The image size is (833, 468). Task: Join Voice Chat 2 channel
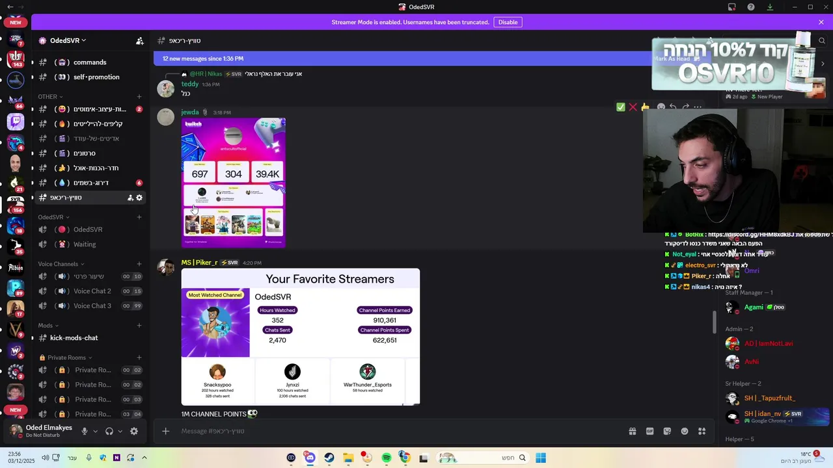(90, 291)
